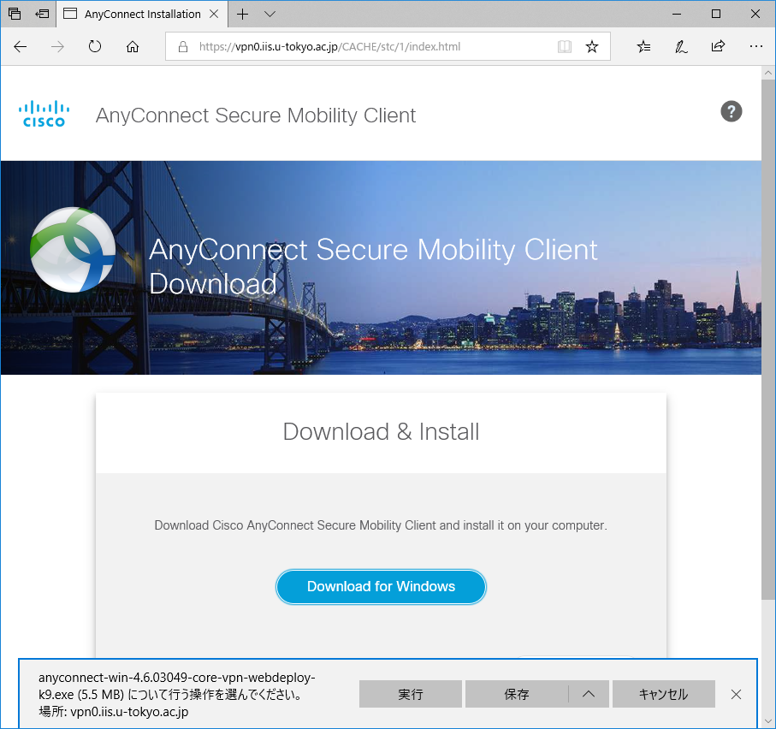Click the download file name text

177,685
